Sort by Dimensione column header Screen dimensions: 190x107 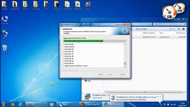coord(181,33)
